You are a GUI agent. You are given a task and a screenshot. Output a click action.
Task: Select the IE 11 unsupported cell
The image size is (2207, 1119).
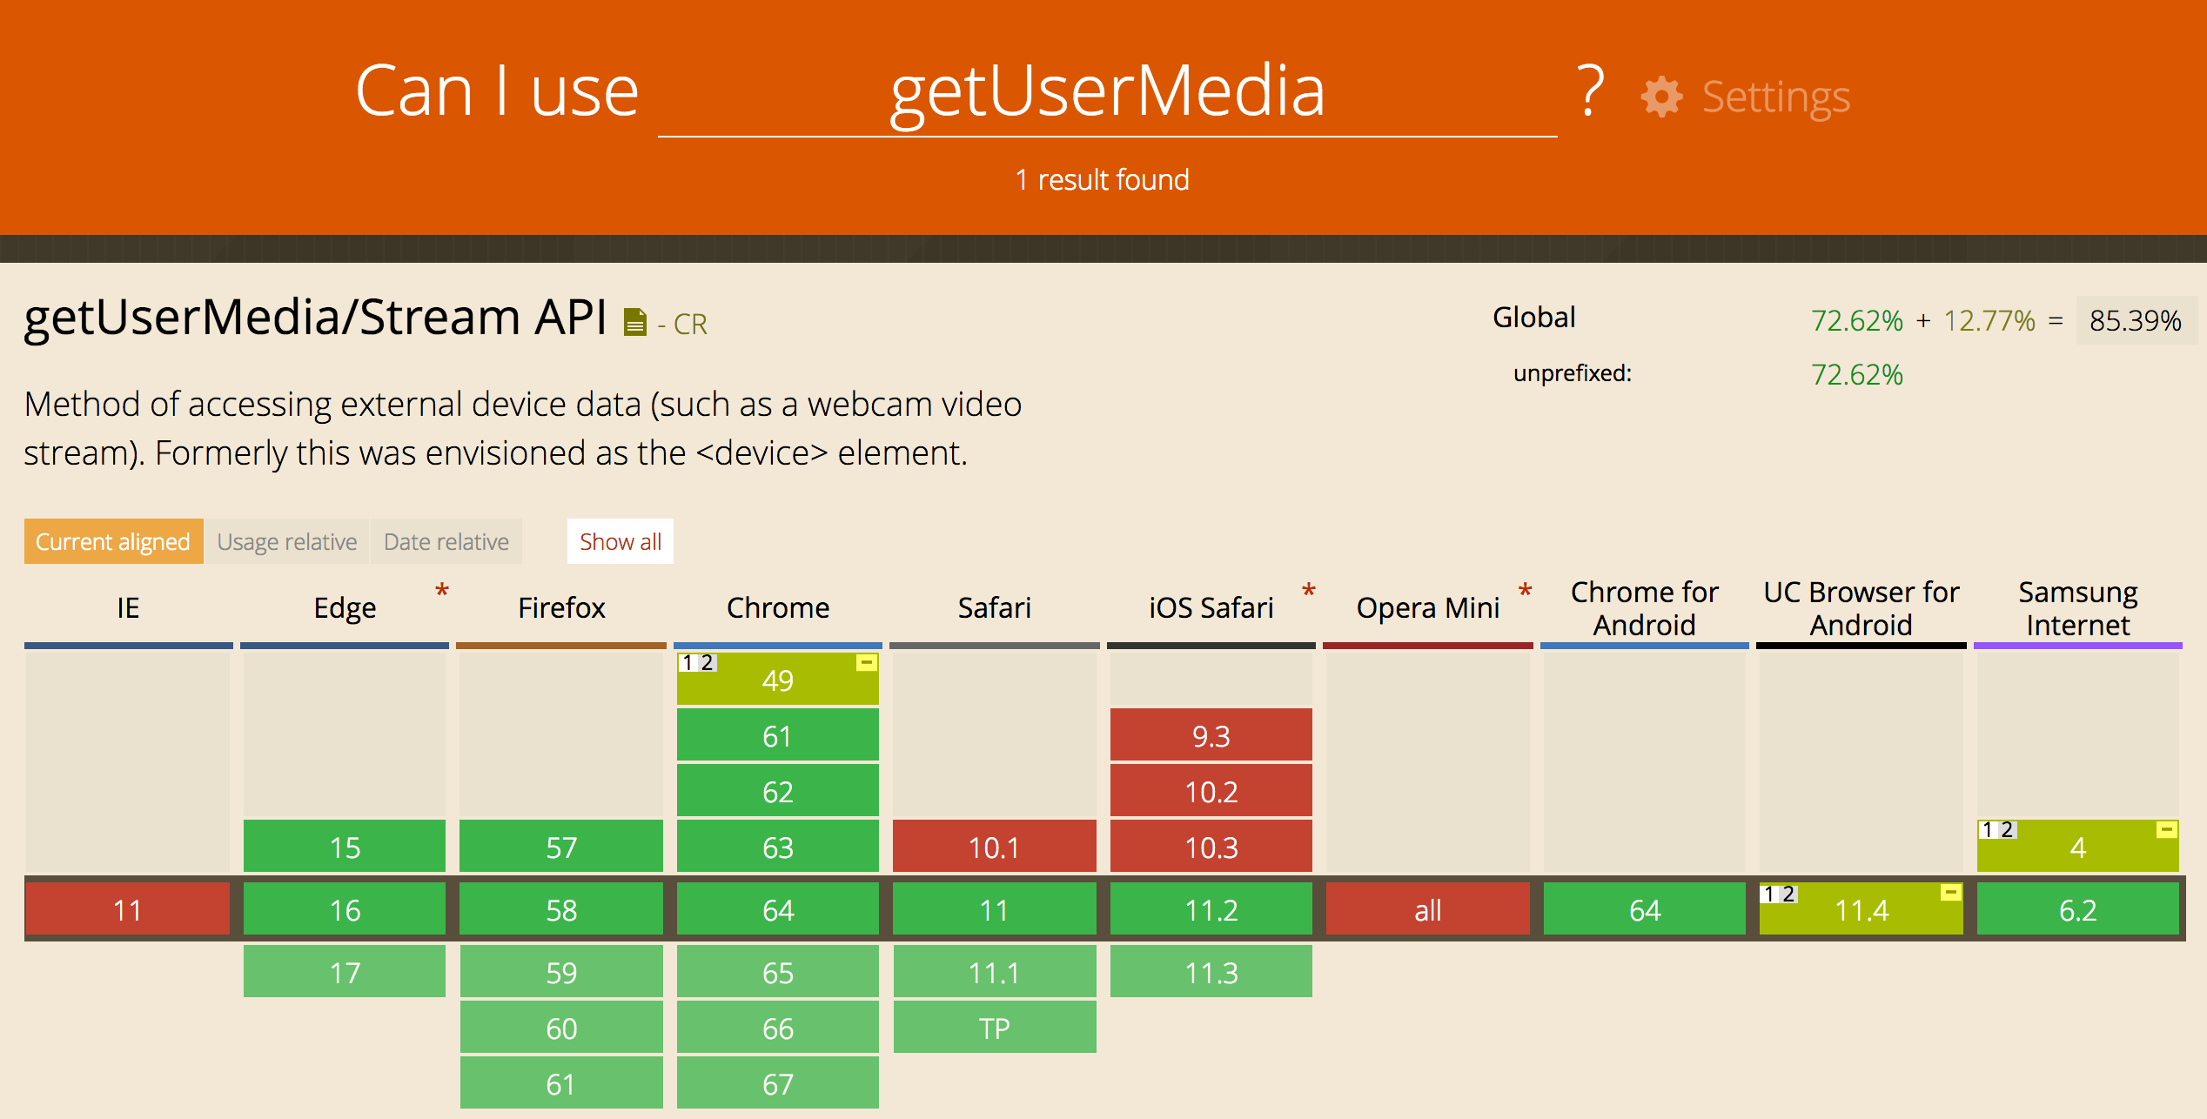click(128, 909)
